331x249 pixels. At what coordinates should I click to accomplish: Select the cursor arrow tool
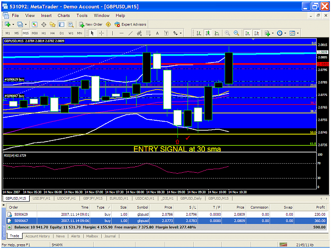coord(92,33)
